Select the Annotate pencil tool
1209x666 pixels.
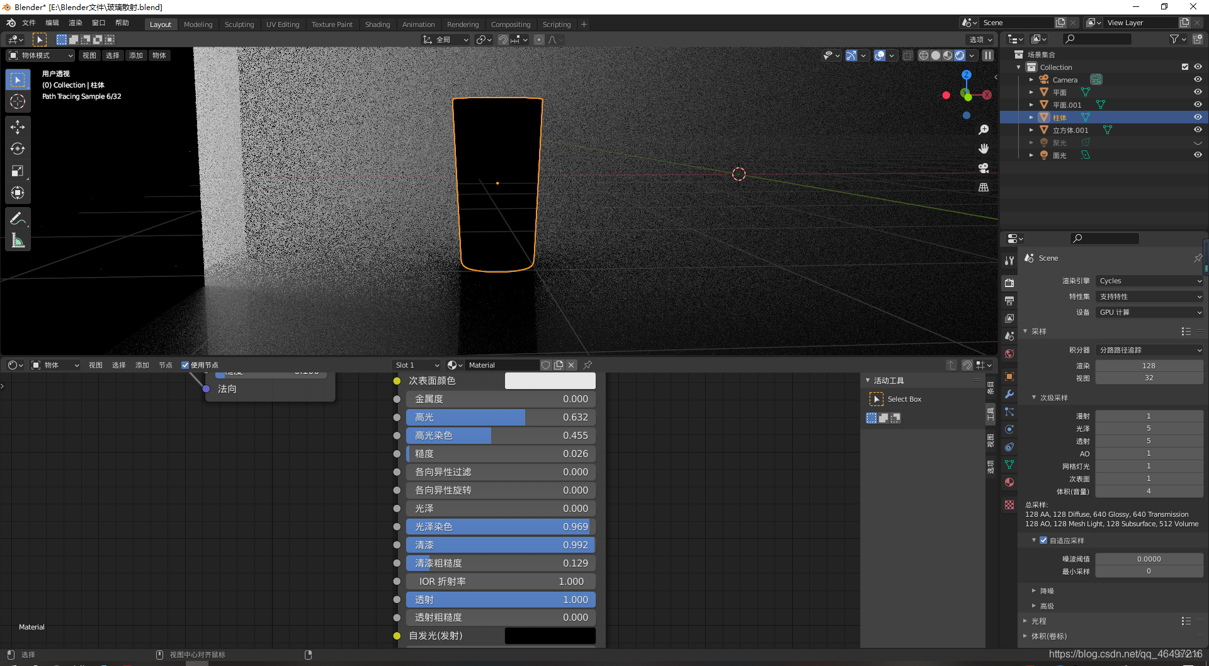[x=18, y=218]
